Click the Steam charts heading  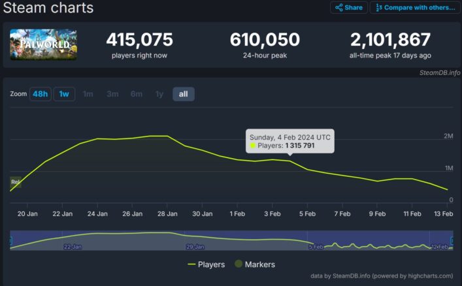[x=48, y=7]
